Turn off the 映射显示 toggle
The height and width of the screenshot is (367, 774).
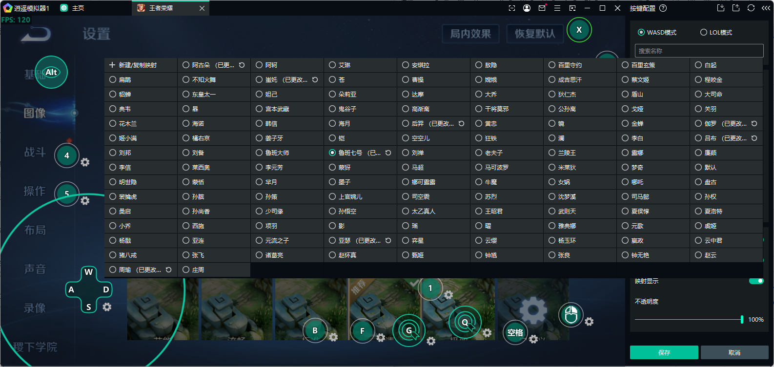[x=756, y=281]
